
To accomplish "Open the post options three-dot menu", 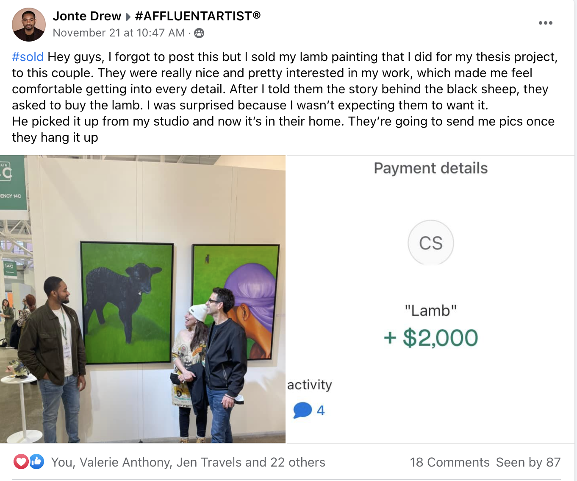I will tap(545, 23).
